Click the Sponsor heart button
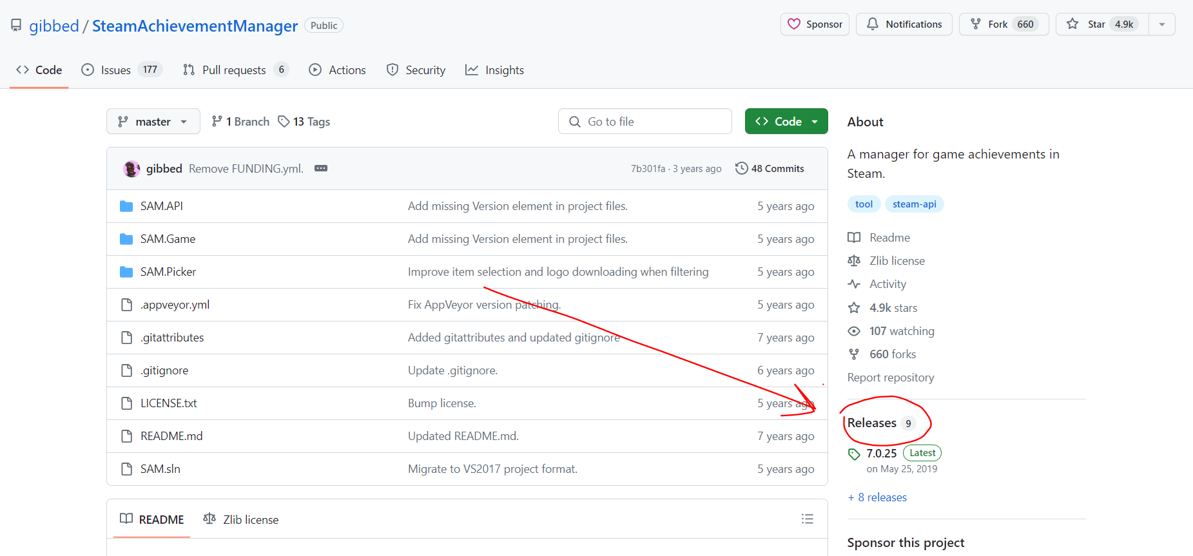This screenshot has width=1193, height=556. pyautogui.click(x=815, y=24)
